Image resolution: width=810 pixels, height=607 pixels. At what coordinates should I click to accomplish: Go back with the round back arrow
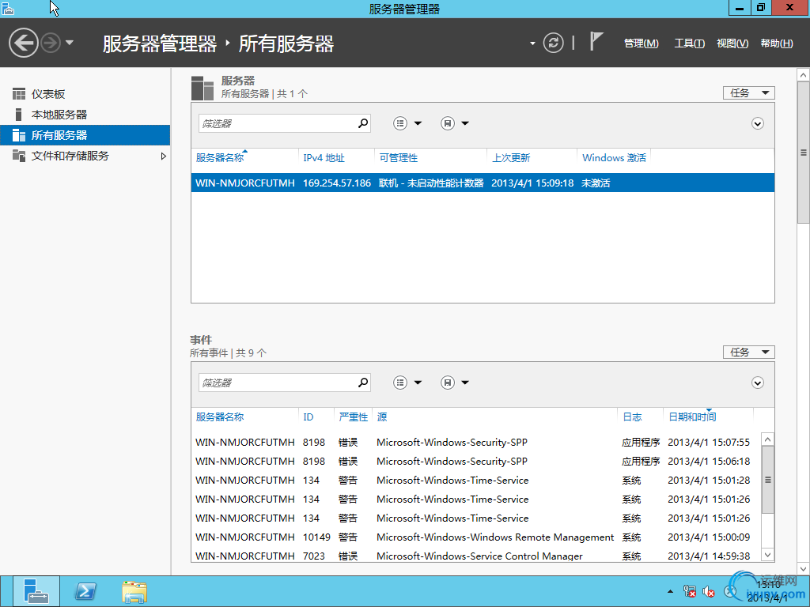click(x=23, y=43)
